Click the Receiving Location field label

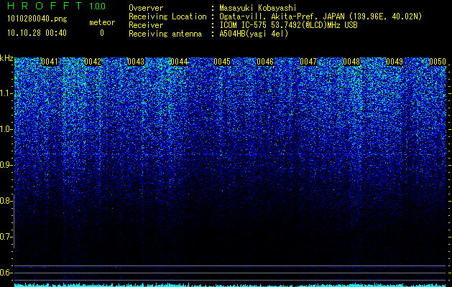(x=167, y=17)
